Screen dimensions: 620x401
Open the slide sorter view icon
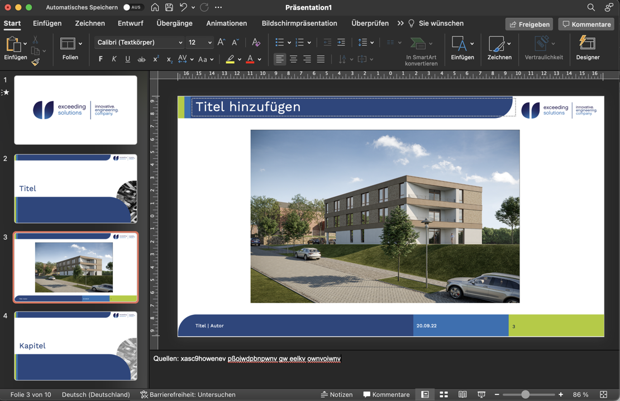coord(443,394)
